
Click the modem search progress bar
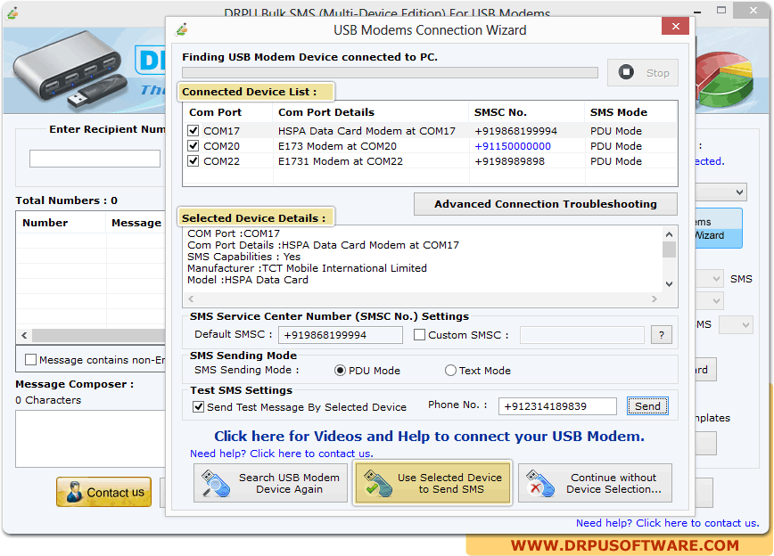(x=390, y=72)
